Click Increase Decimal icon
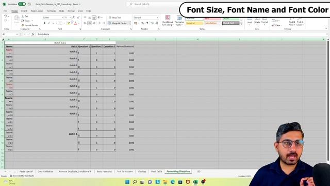The image size is (330, 186). 152,23
